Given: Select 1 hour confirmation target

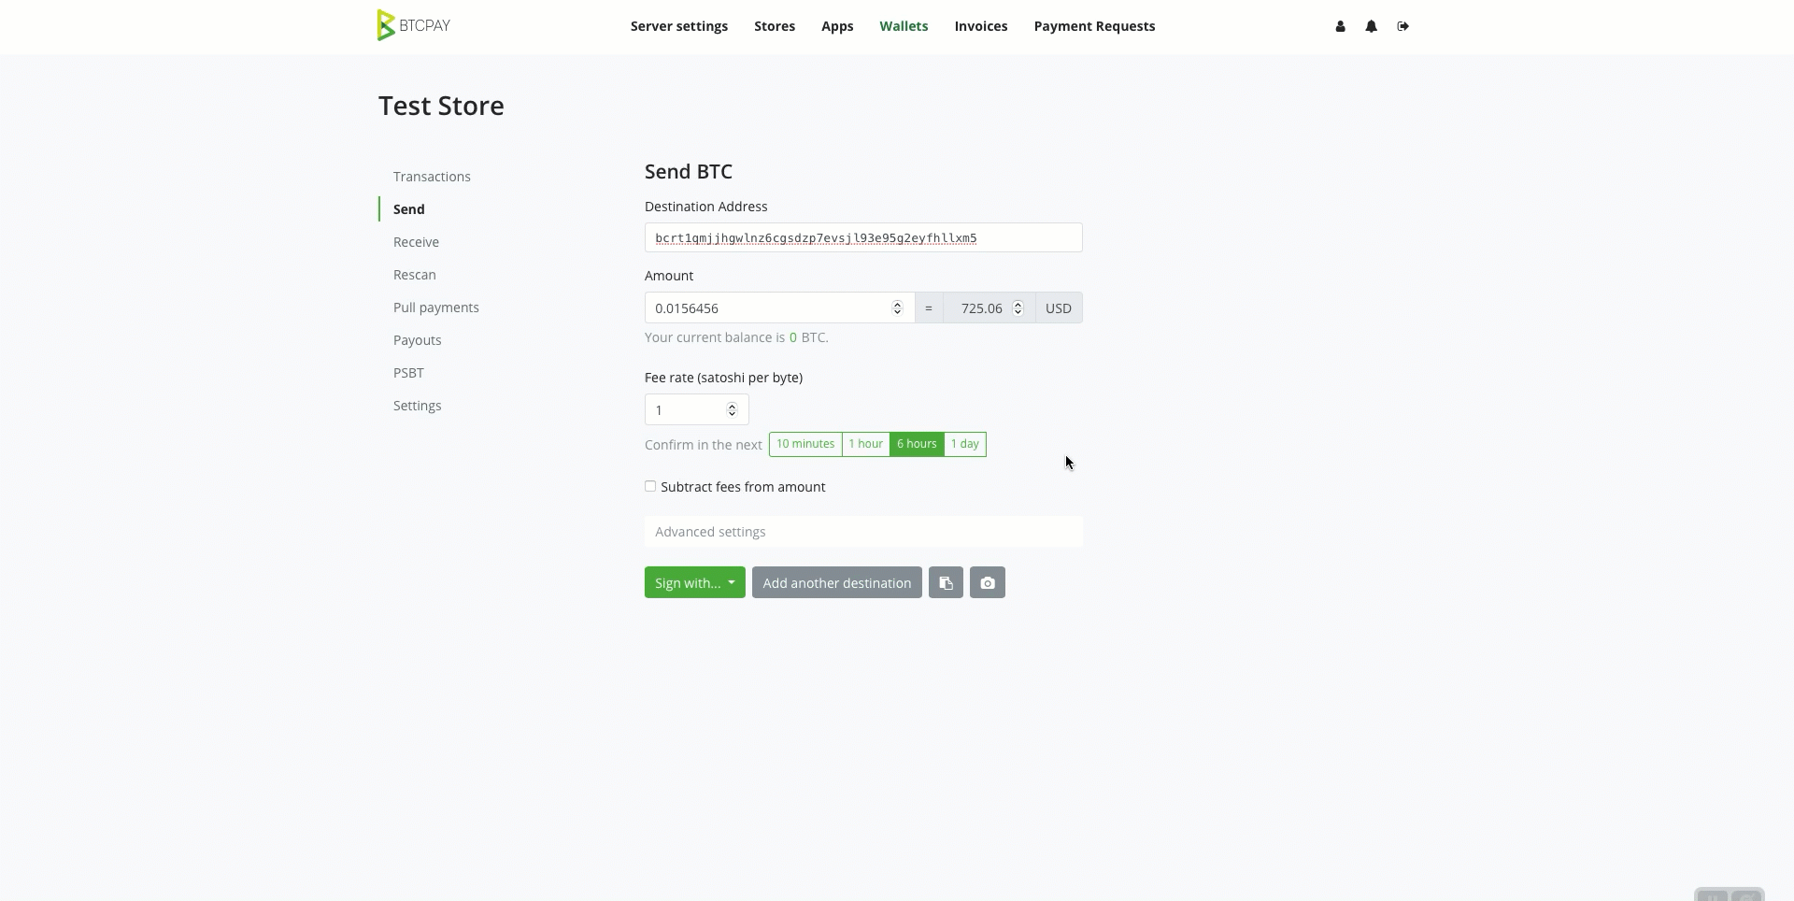Looking at the screenshot, I should point(866,444).
